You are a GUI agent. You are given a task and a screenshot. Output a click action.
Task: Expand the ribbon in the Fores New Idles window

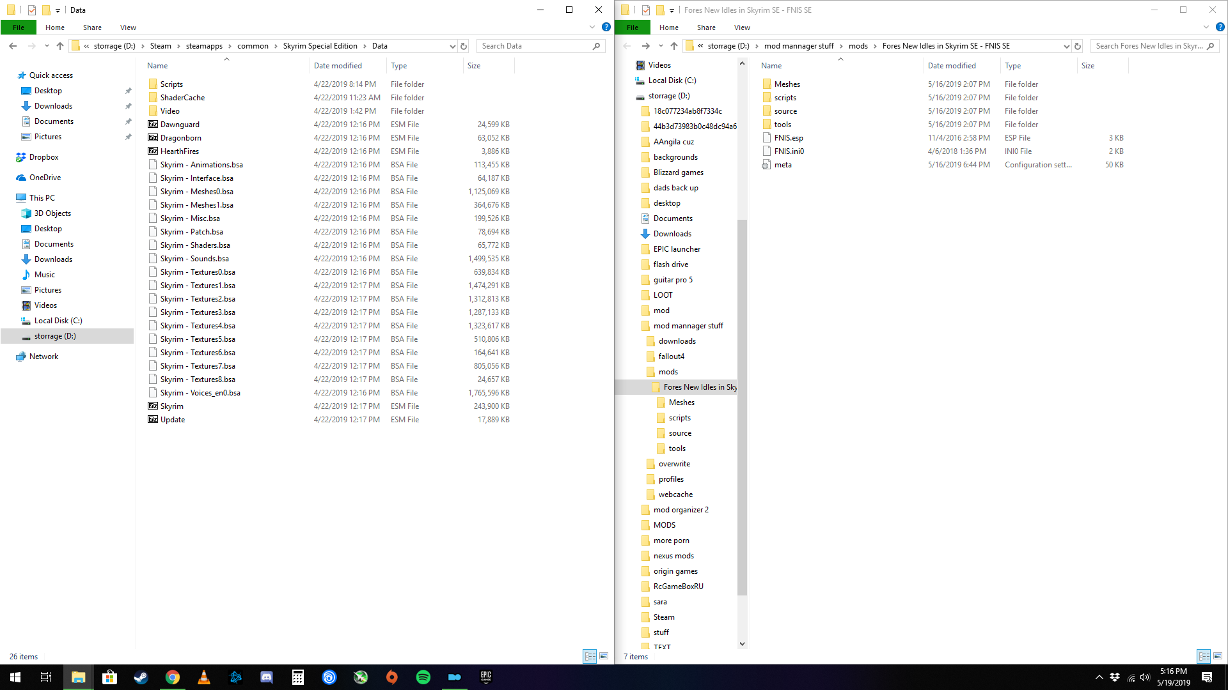pyautogui.click(x=1206, y=27)
